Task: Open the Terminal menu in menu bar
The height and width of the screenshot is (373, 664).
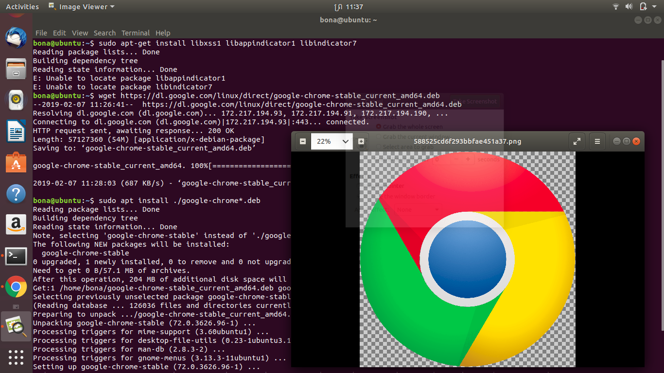Action: pyautogui.click(x=136, y=33)
